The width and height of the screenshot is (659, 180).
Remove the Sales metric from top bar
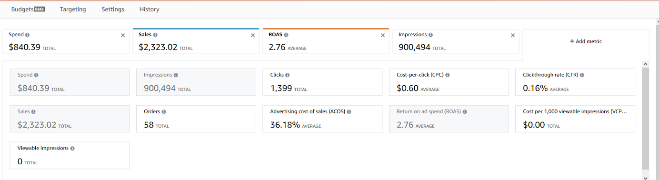(x=253, y=35)
